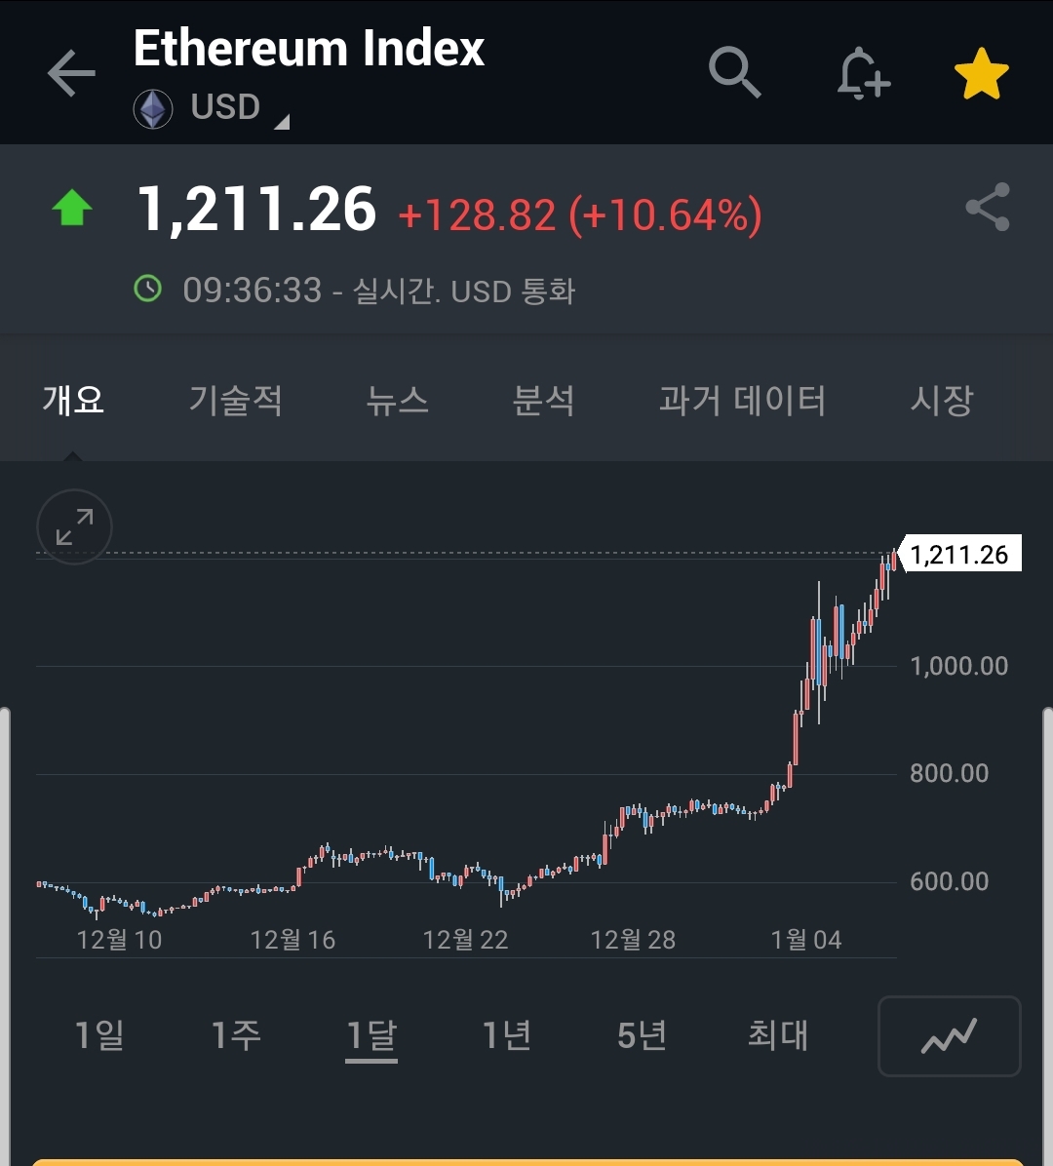Tap the share icon

(987, 207)
